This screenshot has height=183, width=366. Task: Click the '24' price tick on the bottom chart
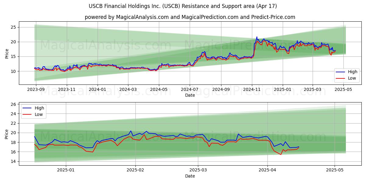click(x=14, y=114)
